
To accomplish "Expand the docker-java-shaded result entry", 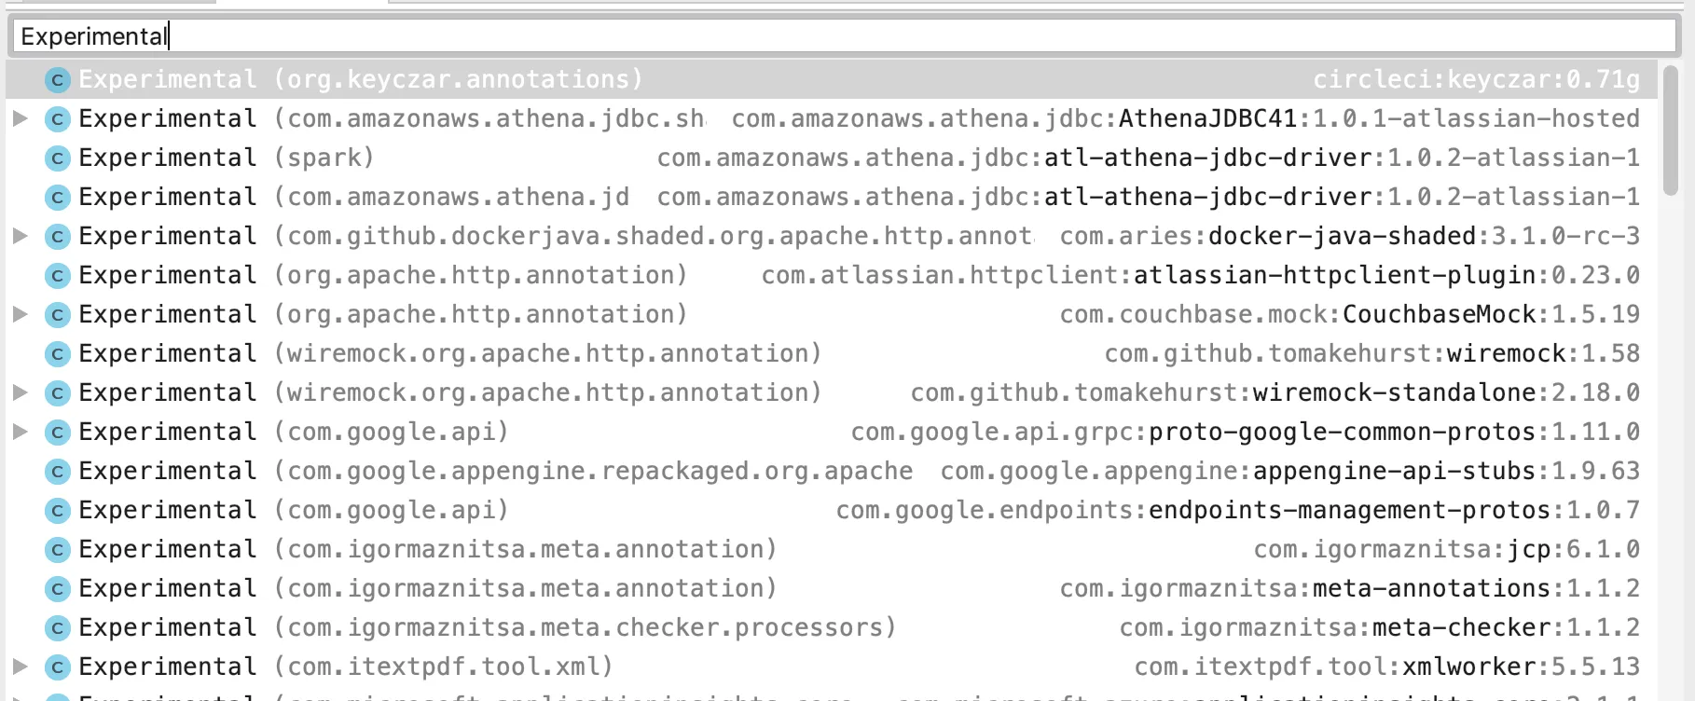I will pyautogui.click(x=20, y=236).
